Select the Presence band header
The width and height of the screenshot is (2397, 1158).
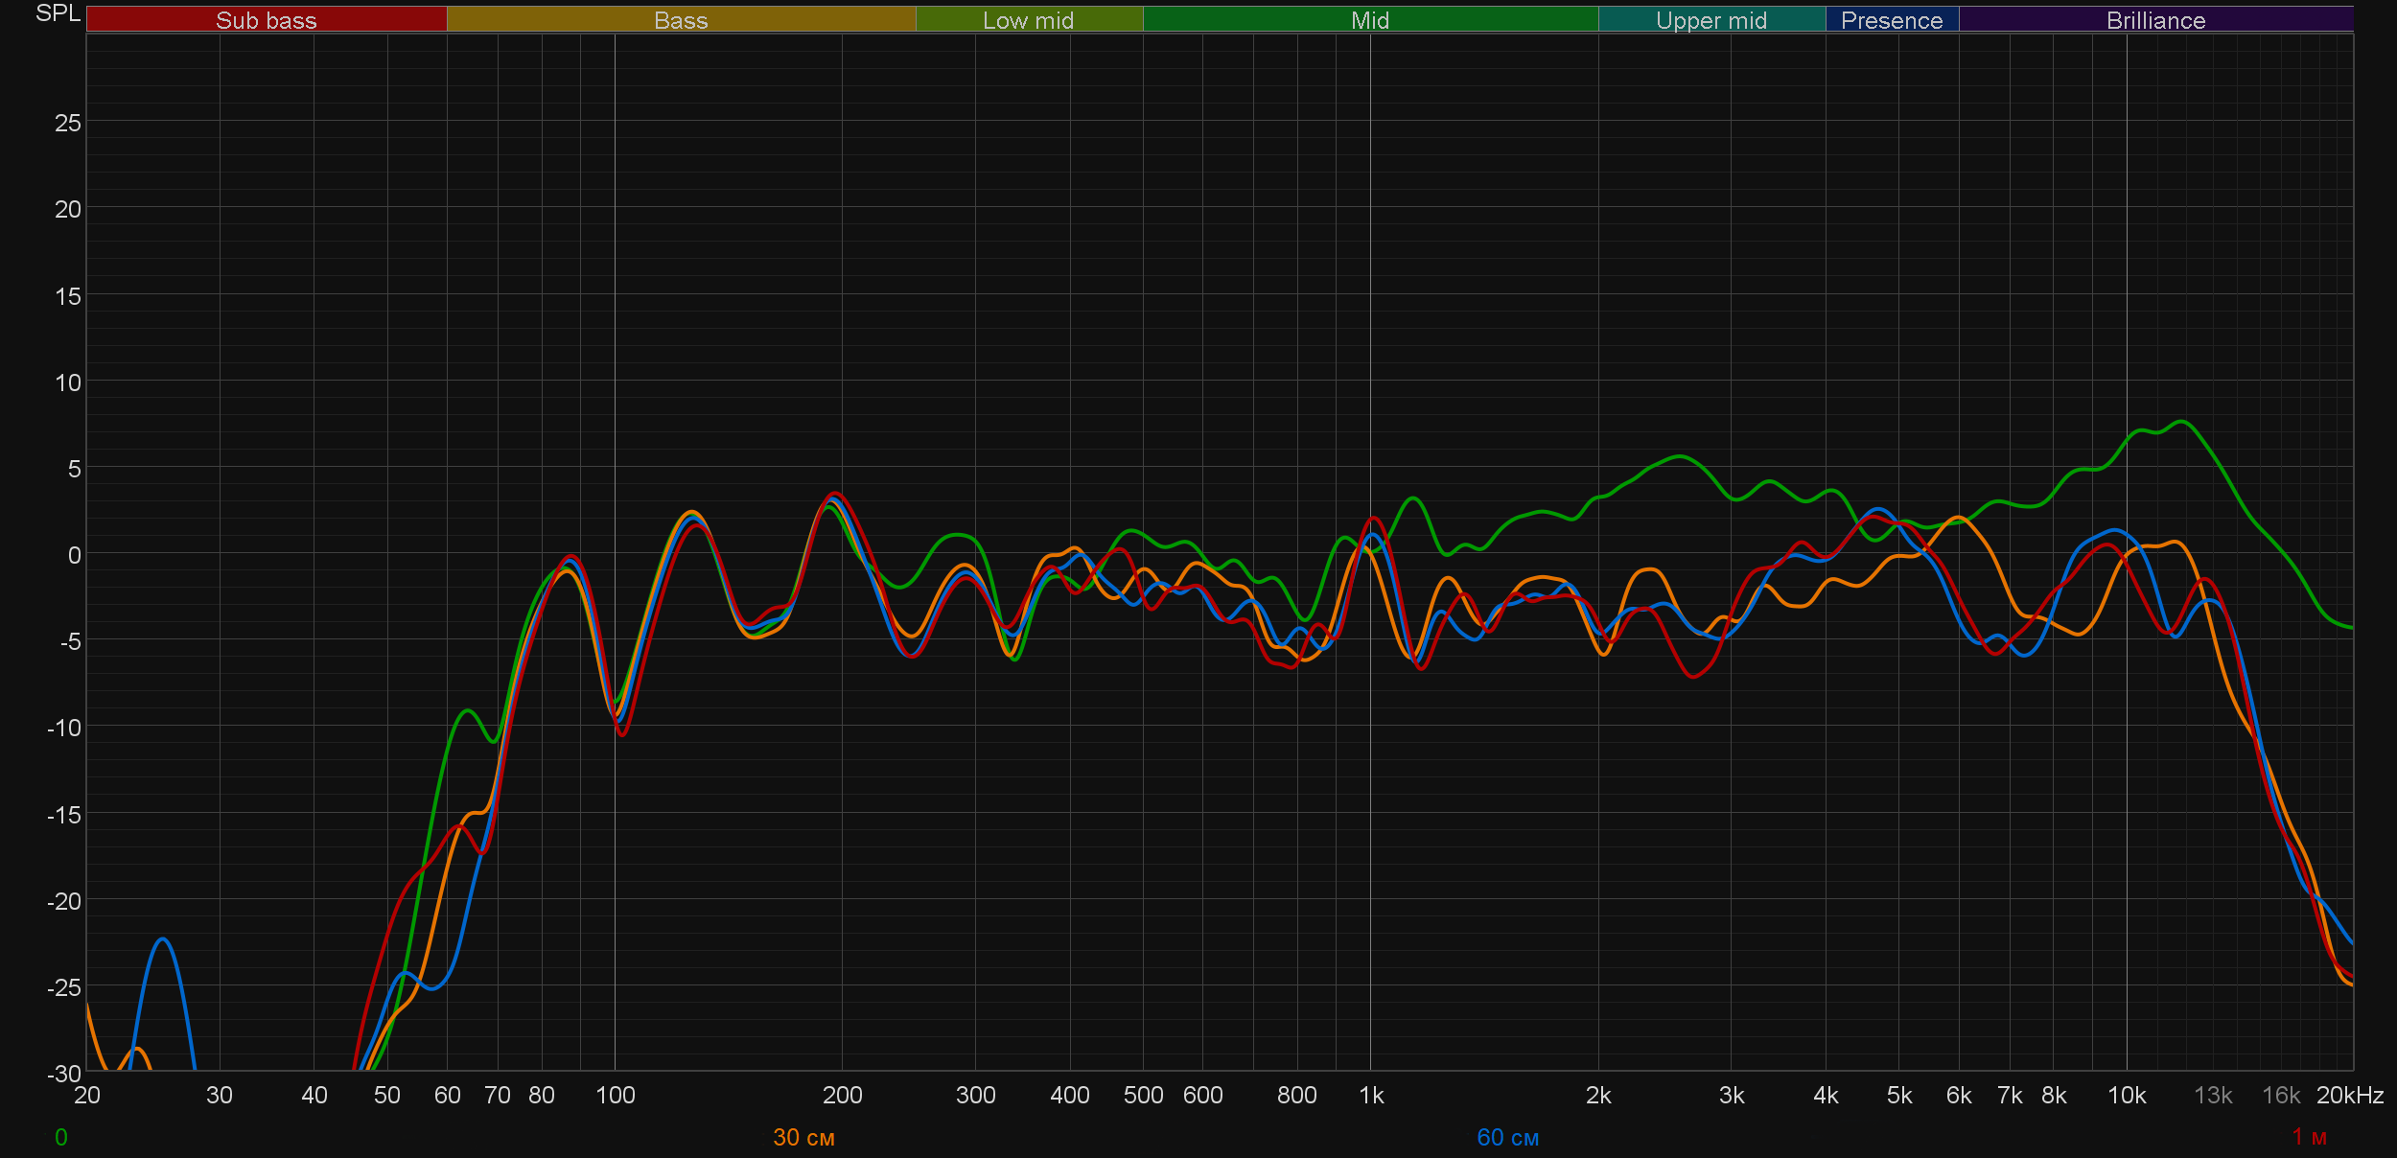pos(1892,20)
